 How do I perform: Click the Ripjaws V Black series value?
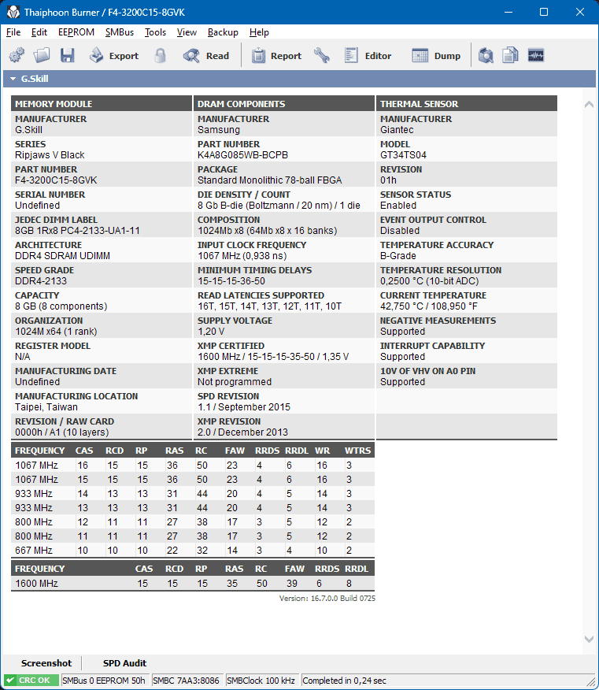tap(50, 155)
